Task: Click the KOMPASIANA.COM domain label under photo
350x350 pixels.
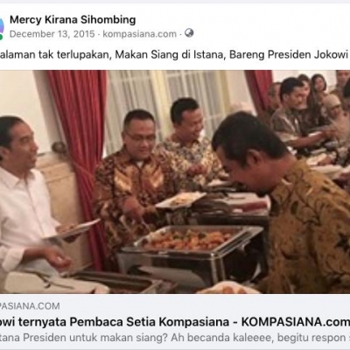Action: [30, 306]
